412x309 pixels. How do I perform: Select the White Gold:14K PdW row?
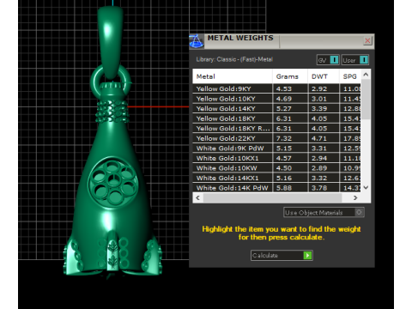pyautogui.click(x=276, y=188)
